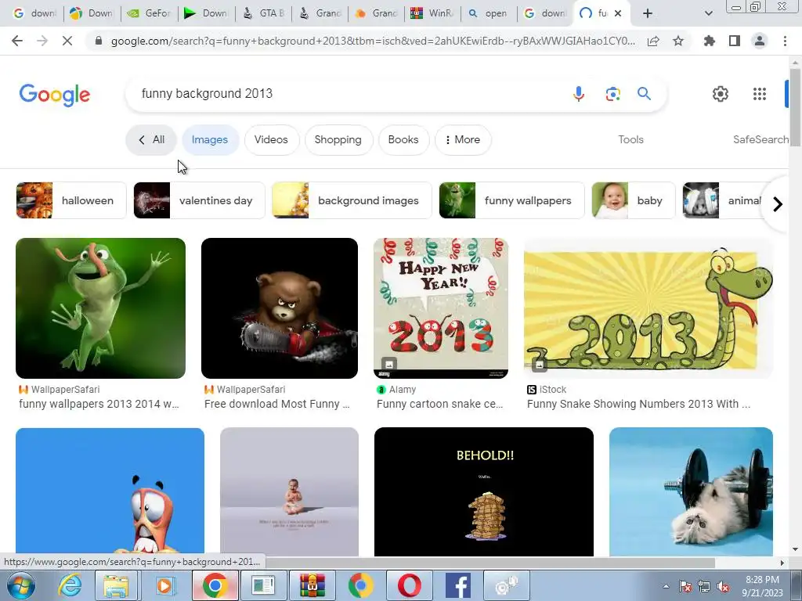Open Chrome extensions puzzle icon
802x601 pixels.
(709, 41)
